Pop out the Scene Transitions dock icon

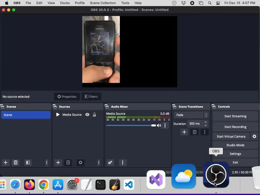174,106
